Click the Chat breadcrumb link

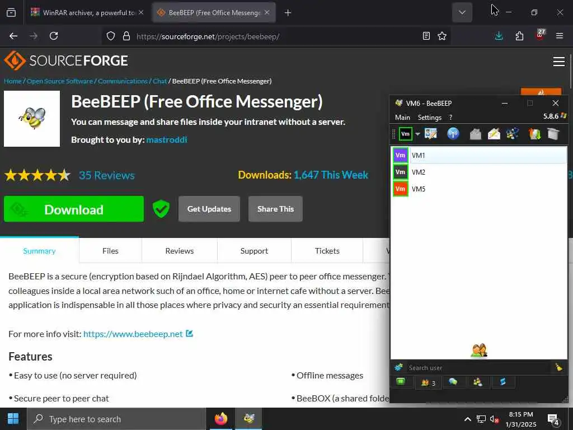(x=159, y=81)
